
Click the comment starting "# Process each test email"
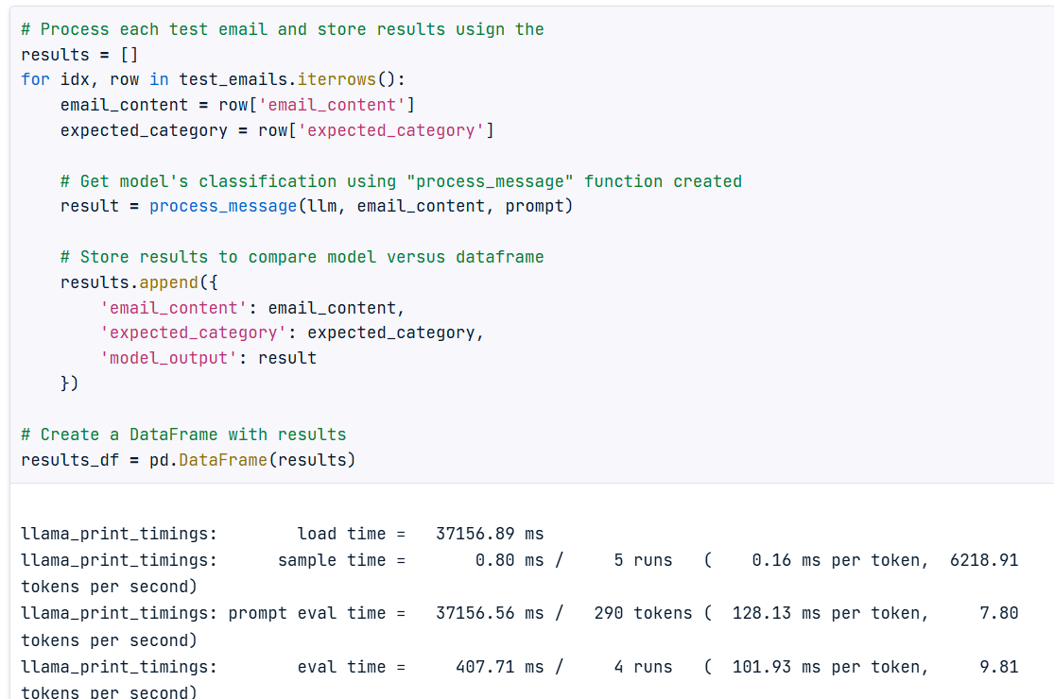(282, 29)
